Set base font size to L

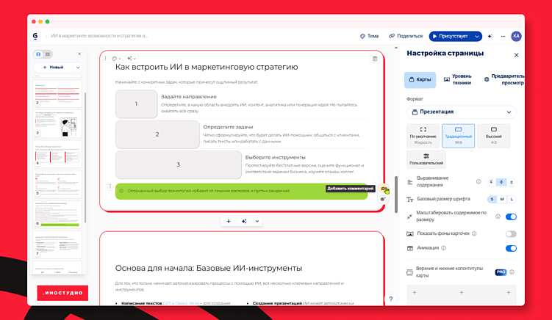click(512, 200)
